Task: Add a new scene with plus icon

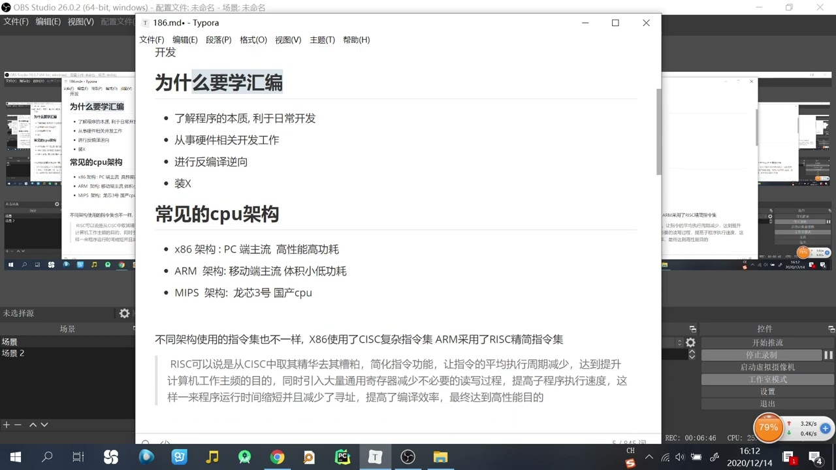Action: 7,424
